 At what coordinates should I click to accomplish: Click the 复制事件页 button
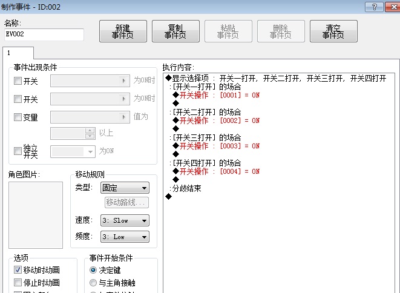click(x=175, y=31)
